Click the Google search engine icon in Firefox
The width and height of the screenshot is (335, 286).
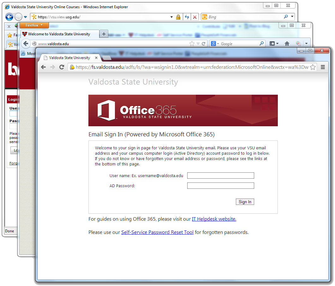tap(213, 44)
